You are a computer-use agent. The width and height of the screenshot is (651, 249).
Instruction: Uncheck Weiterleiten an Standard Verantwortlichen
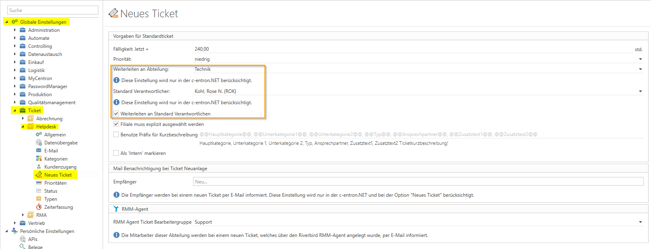coord(116,114)
